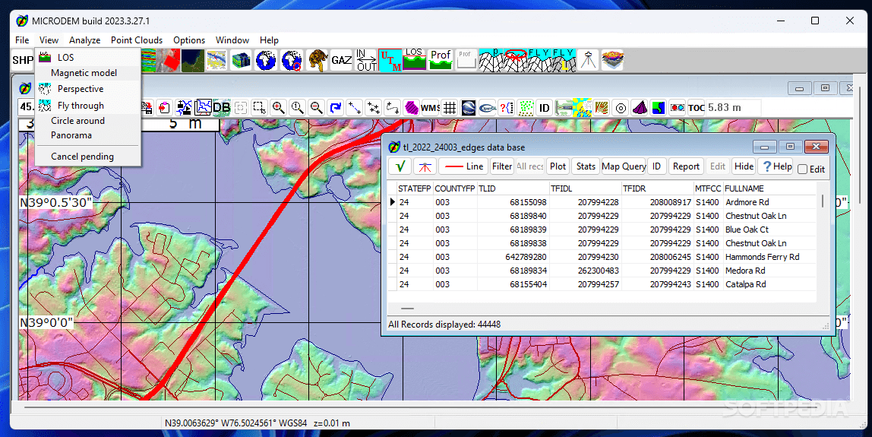This screenshot has width=872, height=437.
Task: Click the Plot button
Action: pos(558,166)
